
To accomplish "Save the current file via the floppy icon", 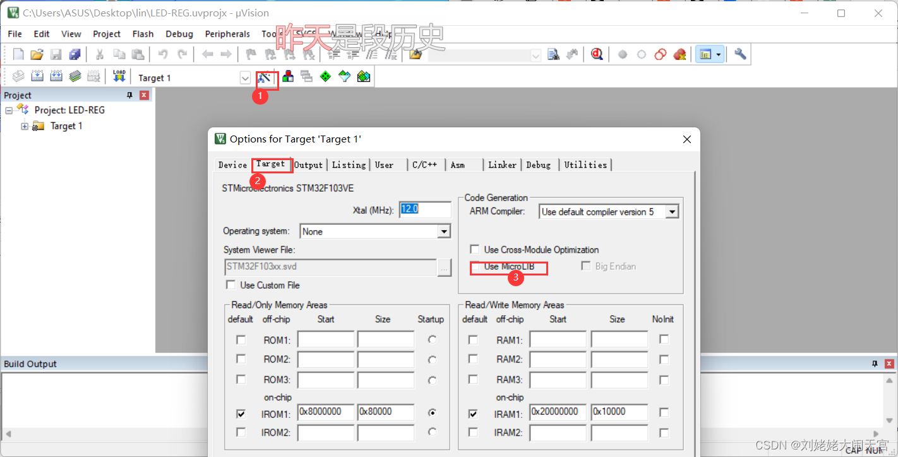I will (x=56, y=55).
